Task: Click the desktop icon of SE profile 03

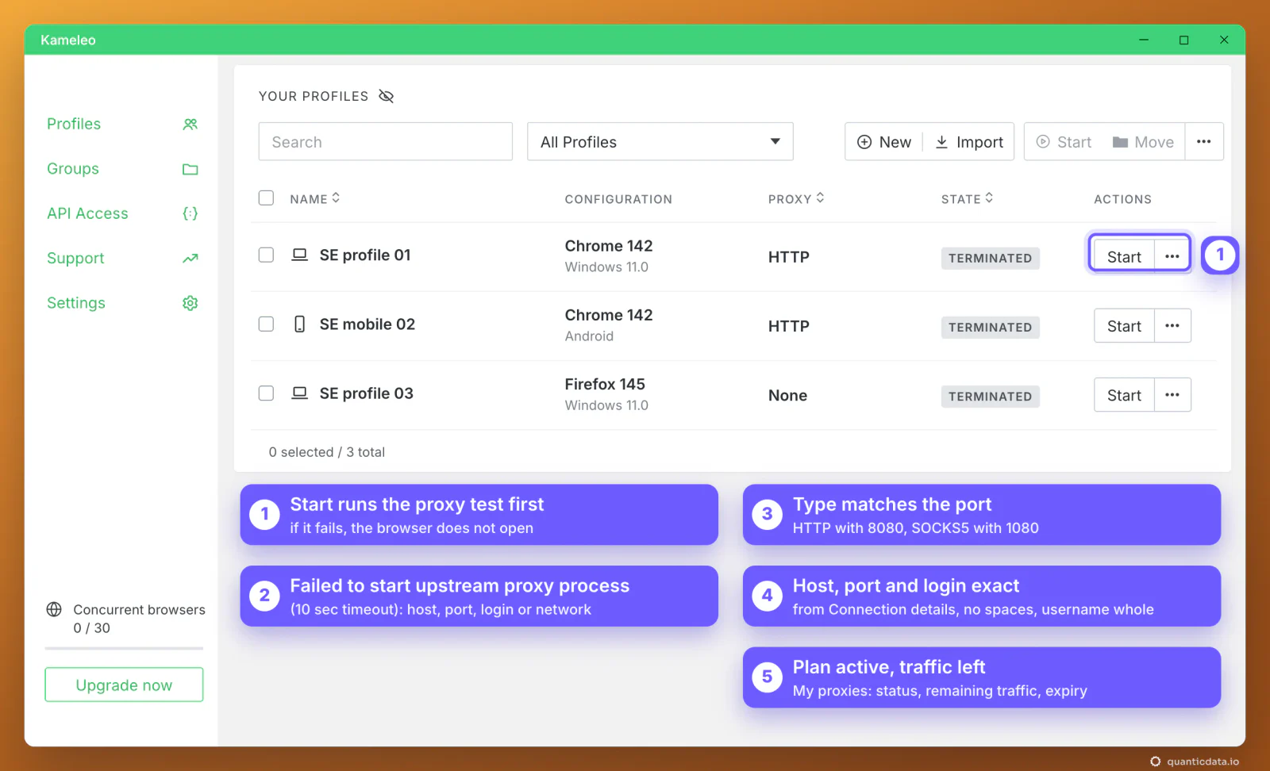Action: click(x=299, y=393)
